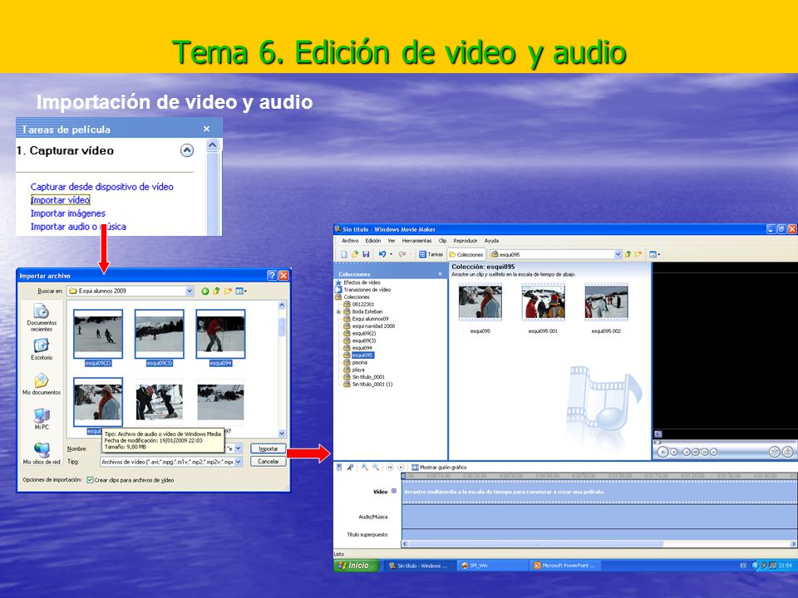Viewport: 798px width, 598px height.
Task: Click the Redo arrow icon in Movie Maker
Action: (x=402, y=254)
